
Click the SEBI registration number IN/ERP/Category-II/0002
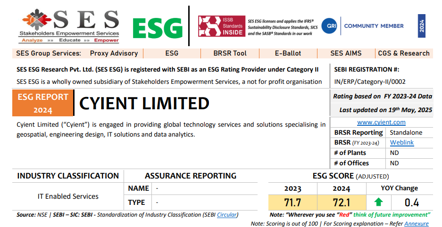tap(370, 82)
